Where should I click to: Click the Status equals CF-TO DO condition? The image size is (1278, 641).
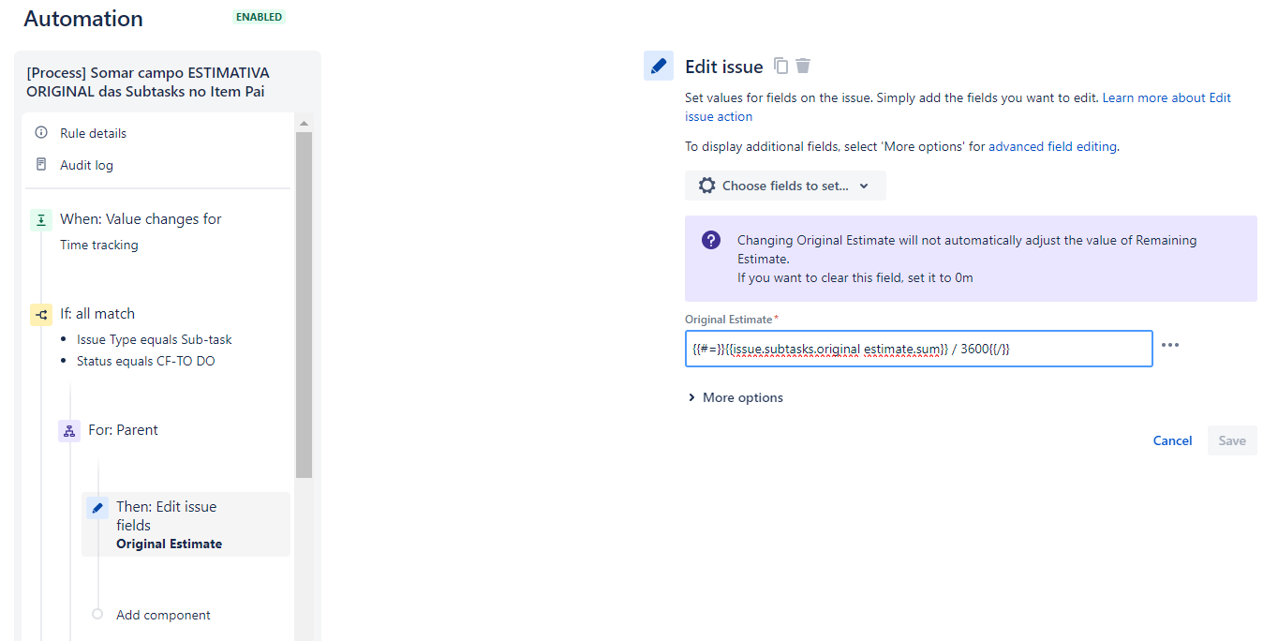point(145,361)
